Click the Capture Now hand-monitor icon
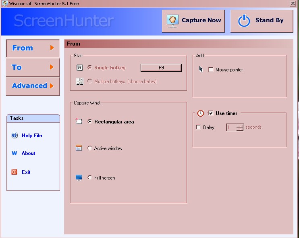 click(172, 21)
